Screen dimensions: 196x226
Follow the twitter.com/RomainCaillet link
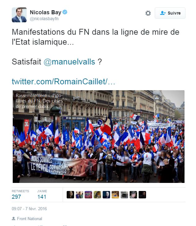click(64, 82)
